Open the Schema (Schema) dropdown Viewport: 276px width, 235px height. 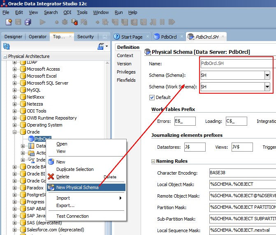[267, 75]
